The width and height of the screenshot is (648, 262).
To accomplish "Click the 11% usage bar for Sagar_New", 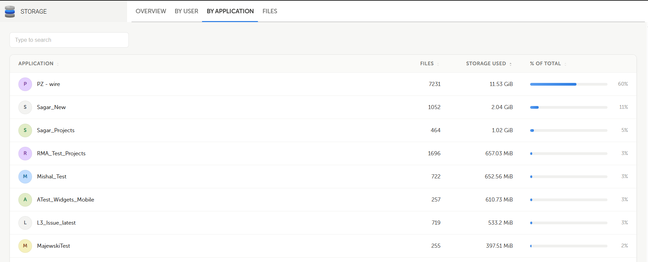I will tap(569, 107).
